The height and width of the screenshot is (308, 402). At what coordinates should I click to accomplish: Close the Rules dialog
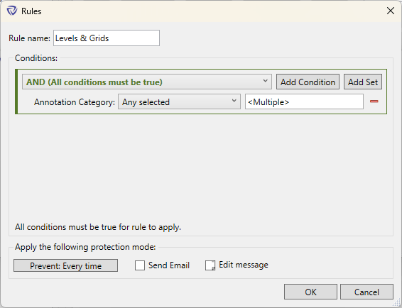point(391,11)
